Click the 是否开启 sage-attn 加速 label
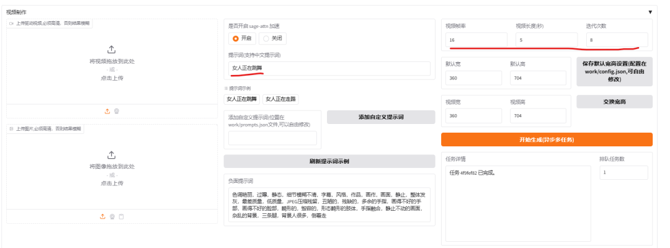Image resolution: width=670 pixels, height=248 pixels. (254, 26)
